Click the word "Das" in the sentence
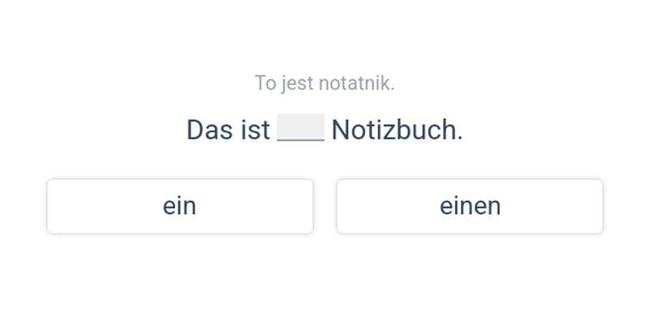649x324 pixels. pos(209,130)
